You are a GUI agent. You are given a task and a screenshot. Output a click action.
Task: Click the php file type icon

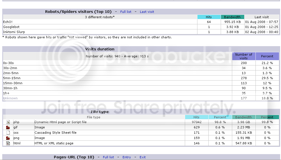pos(8,122)
